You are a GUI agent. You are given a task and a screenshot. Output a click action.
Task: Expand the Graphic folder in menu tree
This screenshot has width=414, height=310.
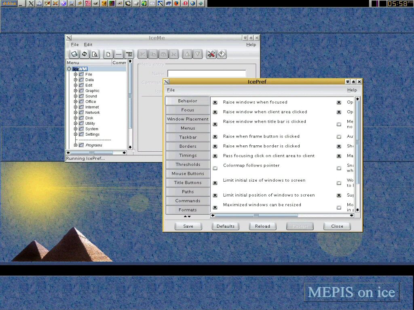[76, 91]
